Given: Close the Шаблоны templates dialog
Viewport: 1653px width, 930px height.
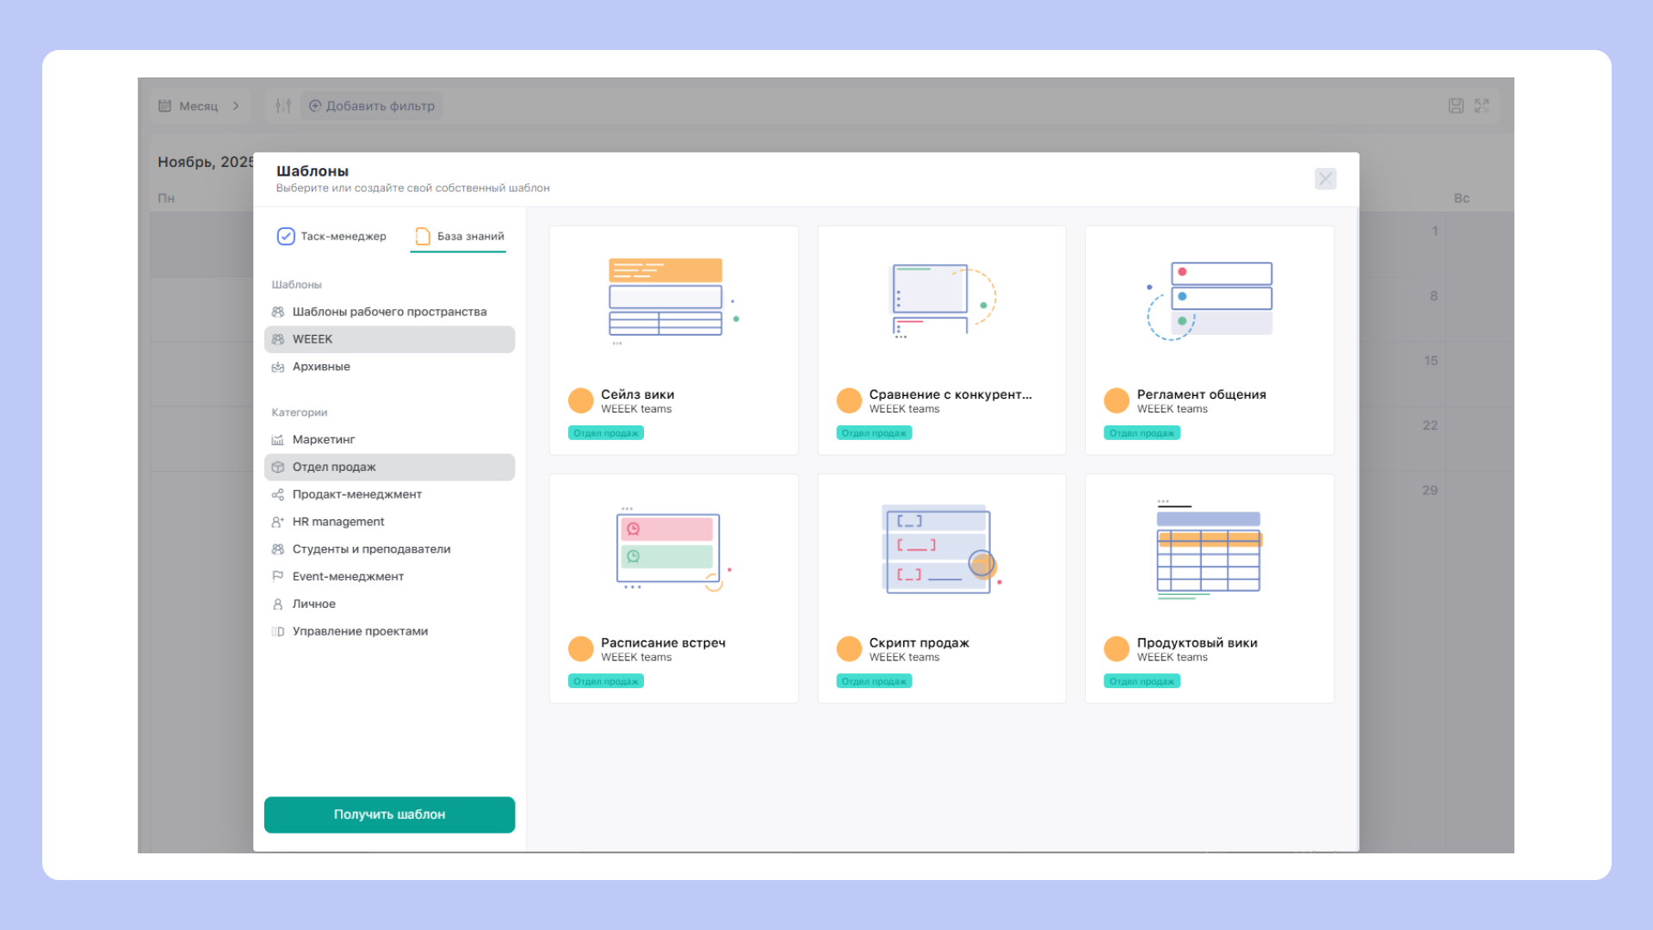Looking at the screenshot, I should [1325, 179].
